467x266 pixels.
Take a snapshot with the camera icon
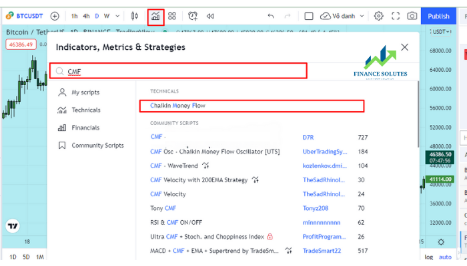tap(412, 16)
